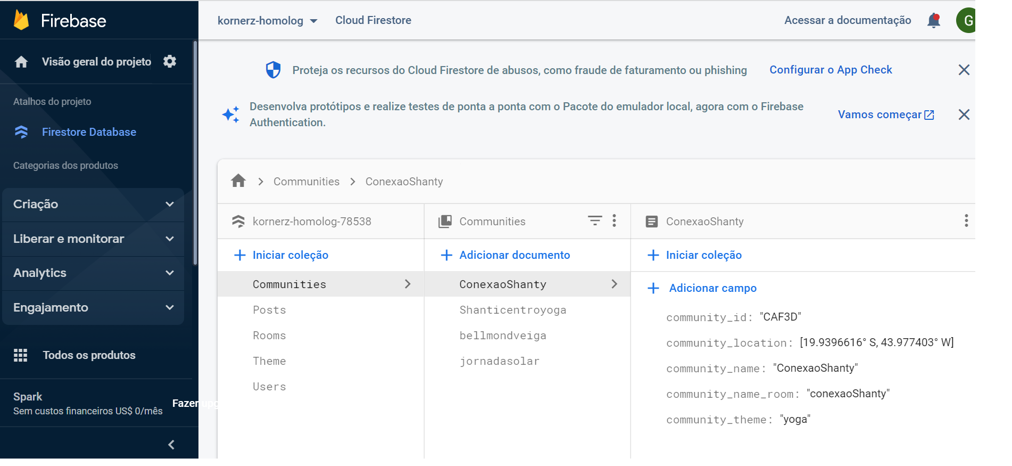Expand the Analytics category
Image resolution: width=1012 pixels, height=466 pixels.
coord(93,273)
